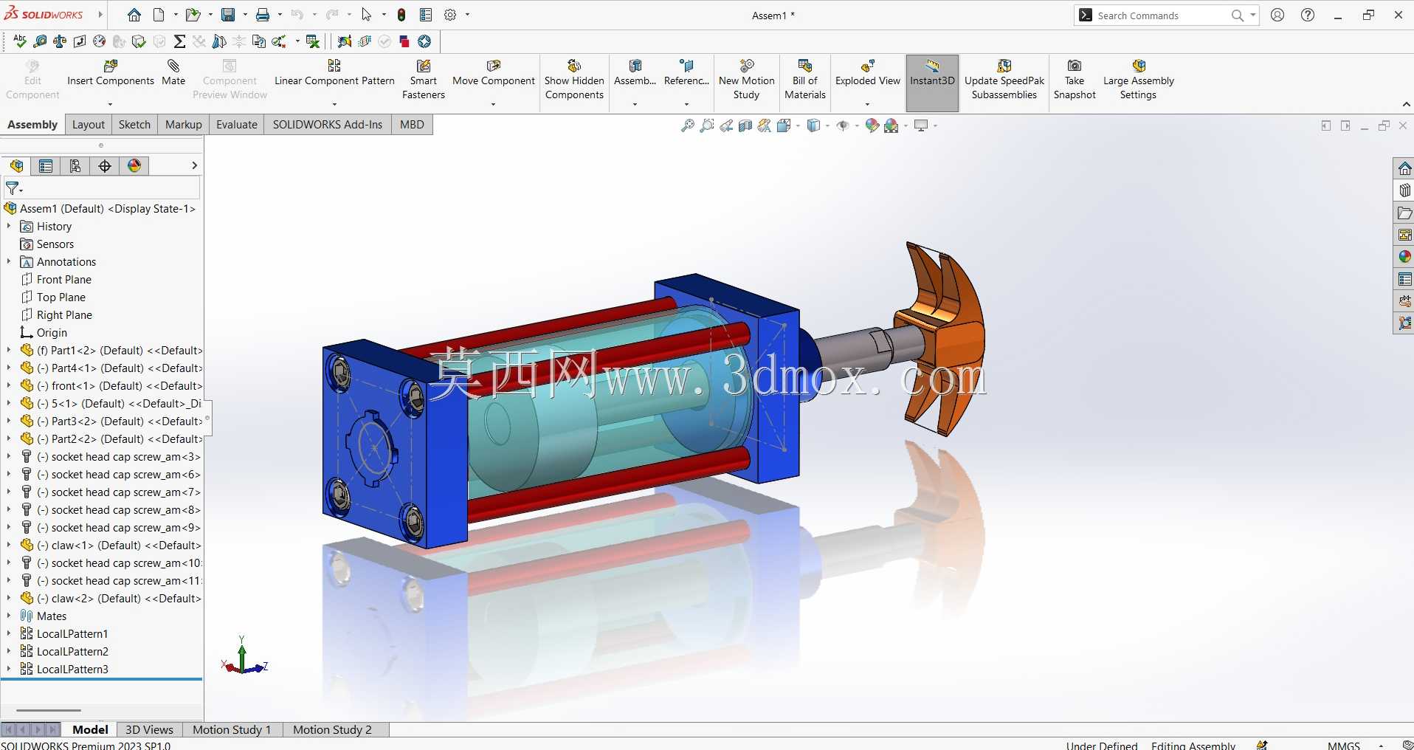1414x750 pixels.
Task: Select the Front Plane
Action: (x=63, y=280)
